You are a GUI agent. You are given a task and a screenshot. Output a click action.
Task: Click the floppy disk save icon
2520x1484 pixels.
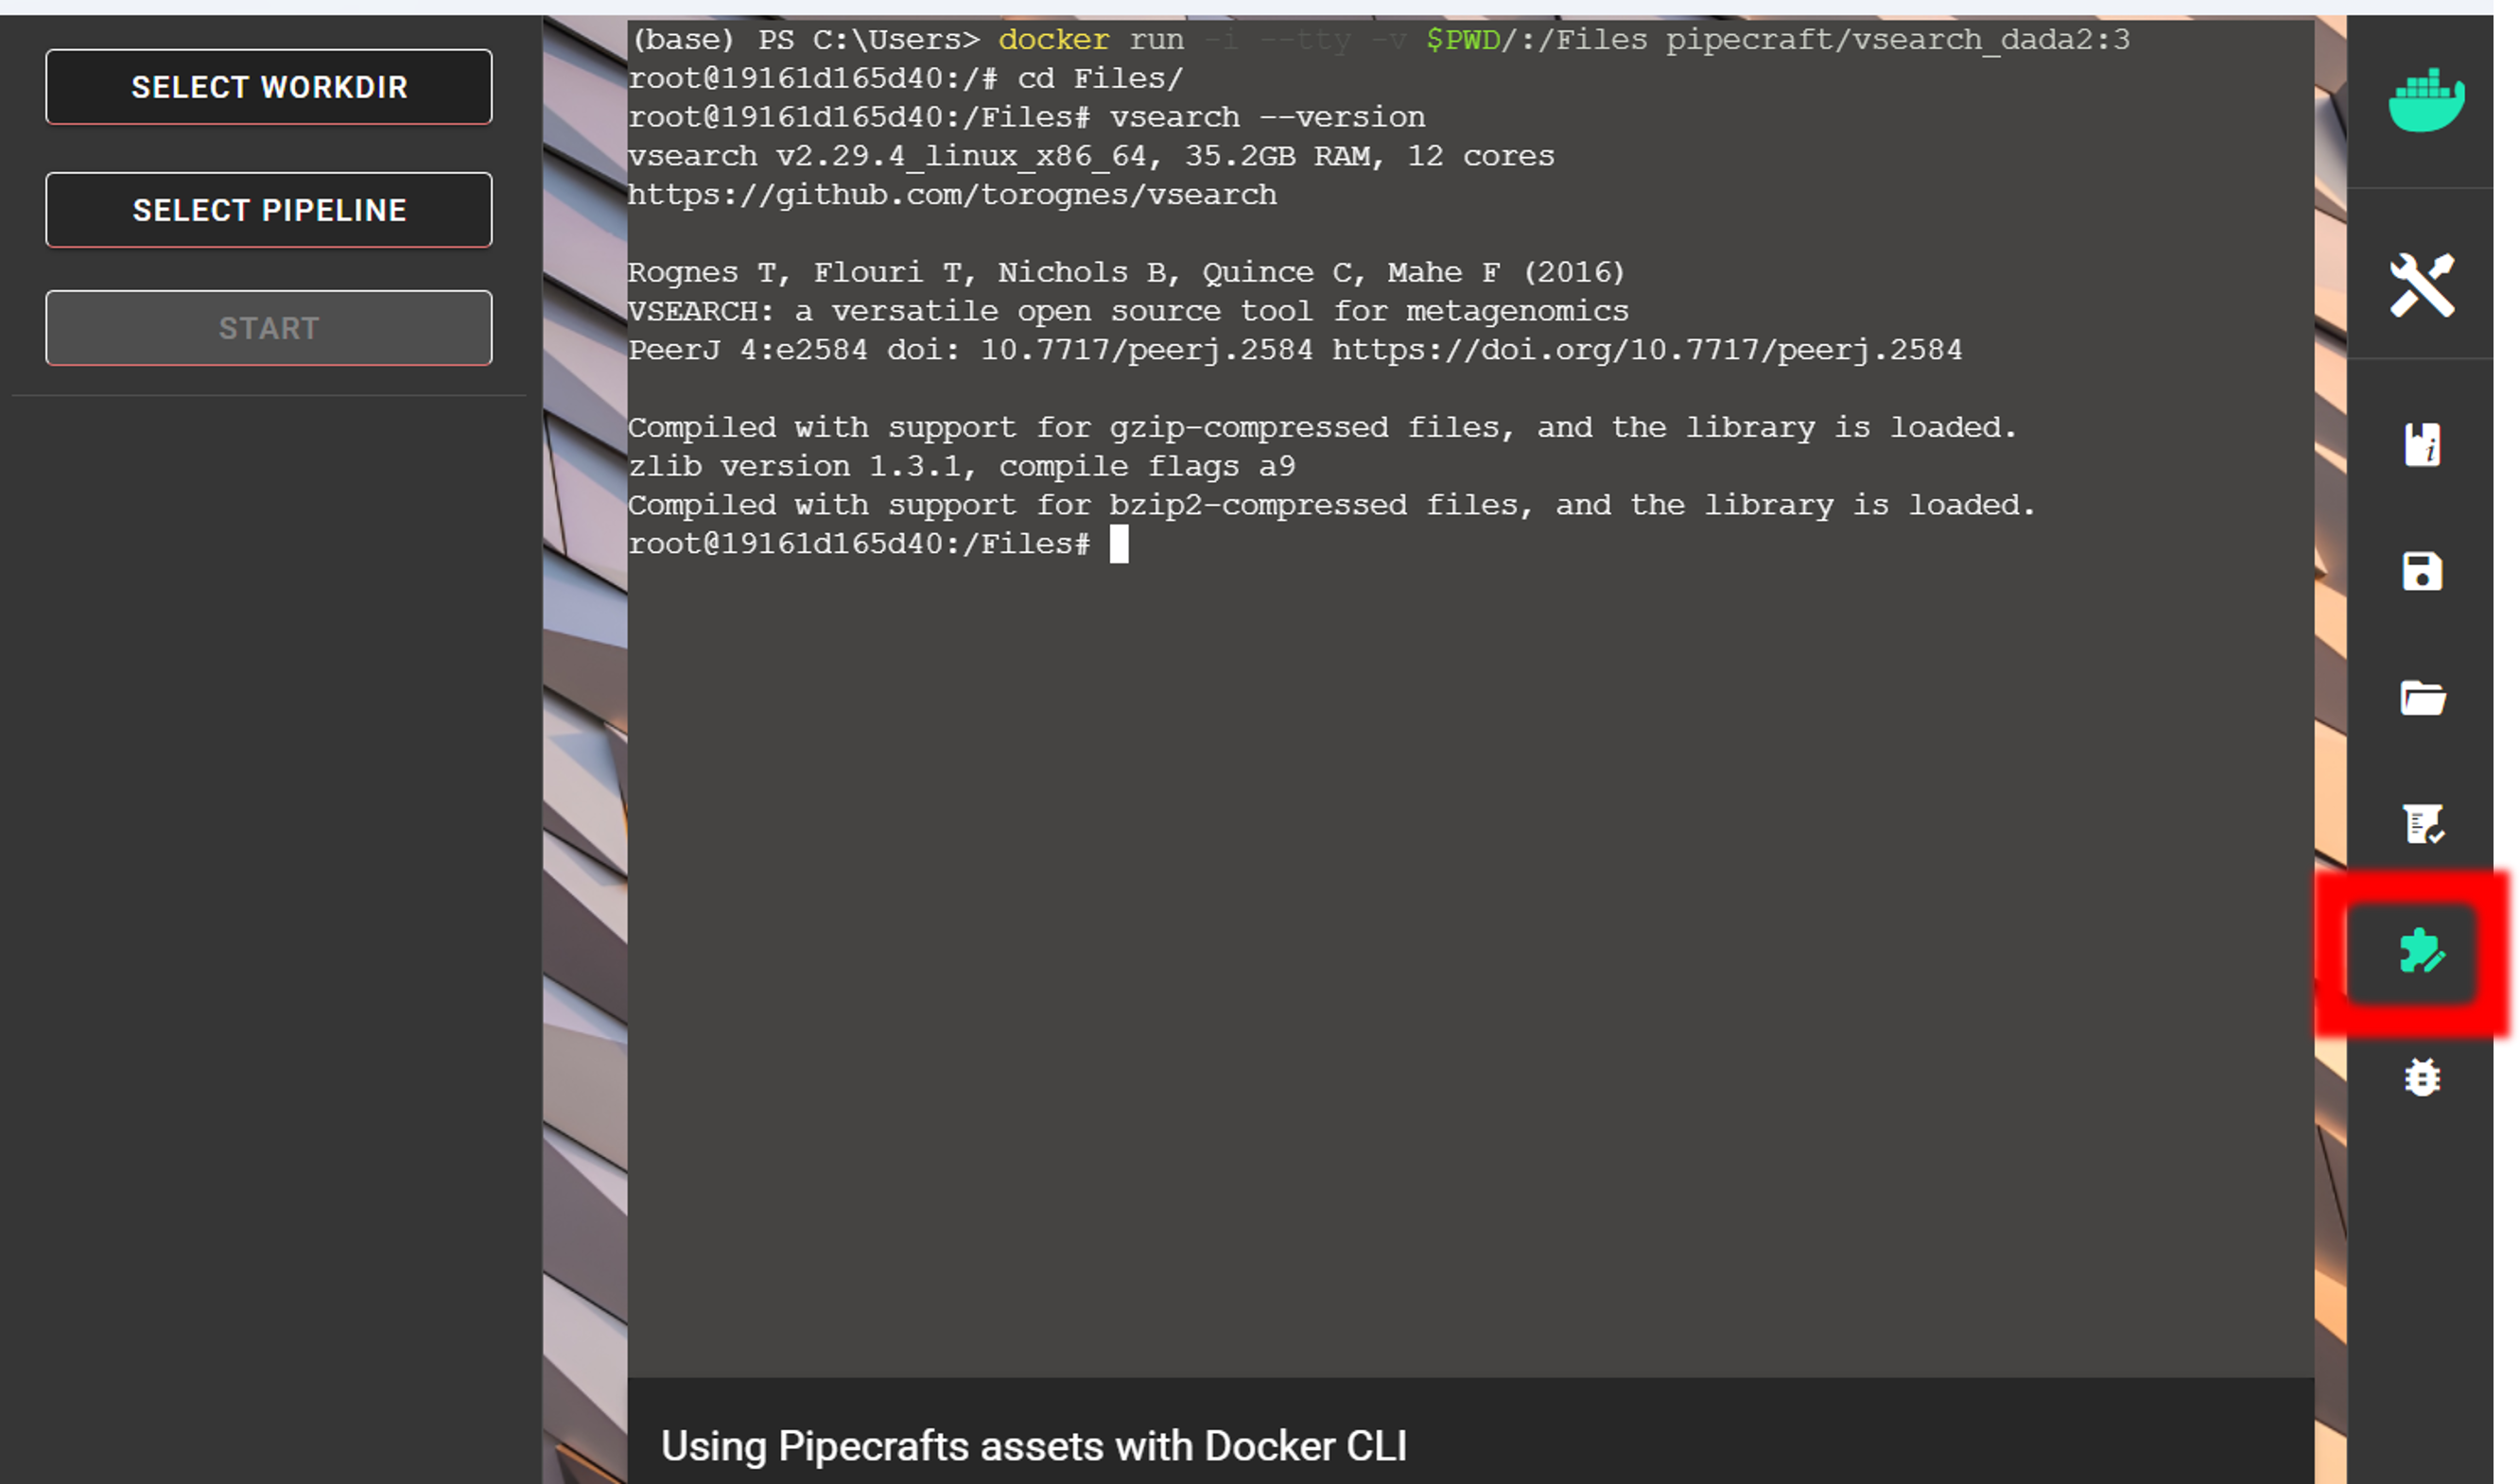(2422, 572)
